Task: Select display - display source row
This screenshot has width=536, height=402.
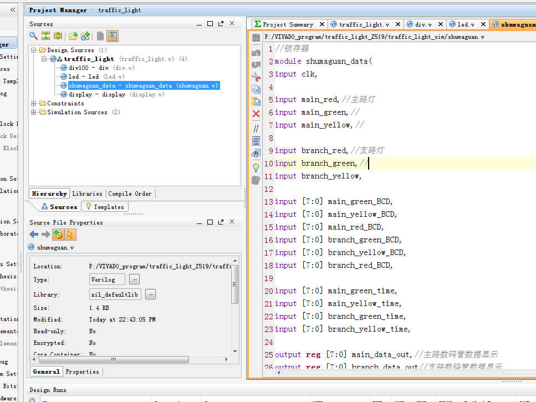Action: point(113,94)
